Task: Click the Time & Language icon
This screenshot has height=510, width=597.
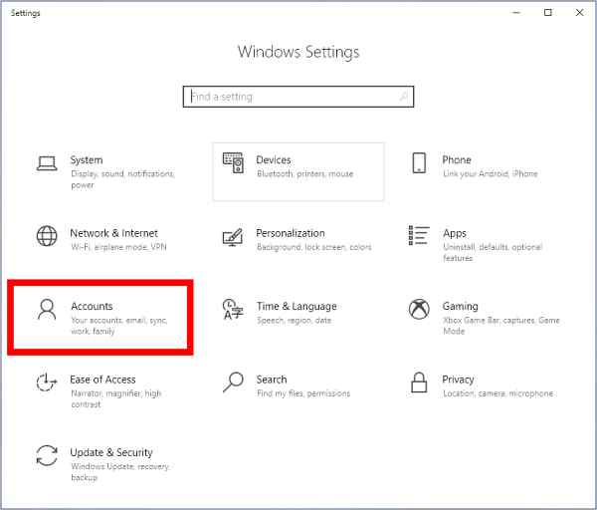Action: click(x=233, y=309)
